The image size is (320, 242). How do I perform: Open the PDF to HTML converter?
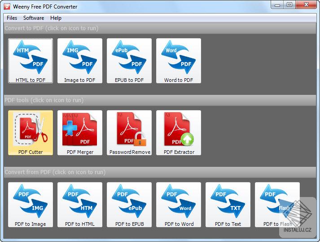point(80,205)
